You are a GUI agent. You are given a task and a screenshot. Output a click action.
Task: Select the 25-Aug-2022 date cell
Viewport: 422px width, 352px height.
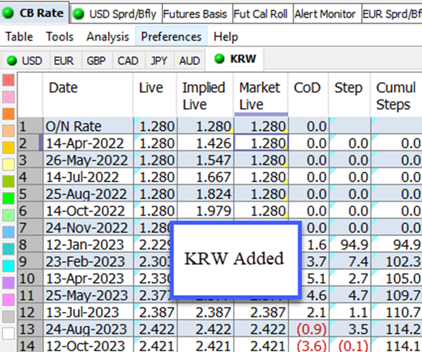pyautogui.click(x=88, y=194)
